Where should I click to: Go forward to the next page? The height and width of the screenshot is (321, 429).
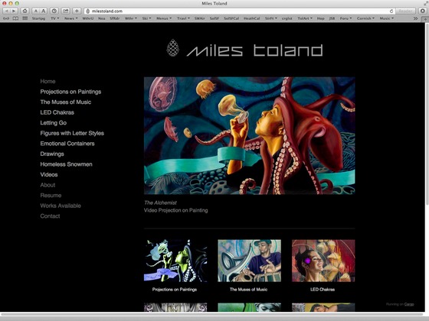coord(14,11)
